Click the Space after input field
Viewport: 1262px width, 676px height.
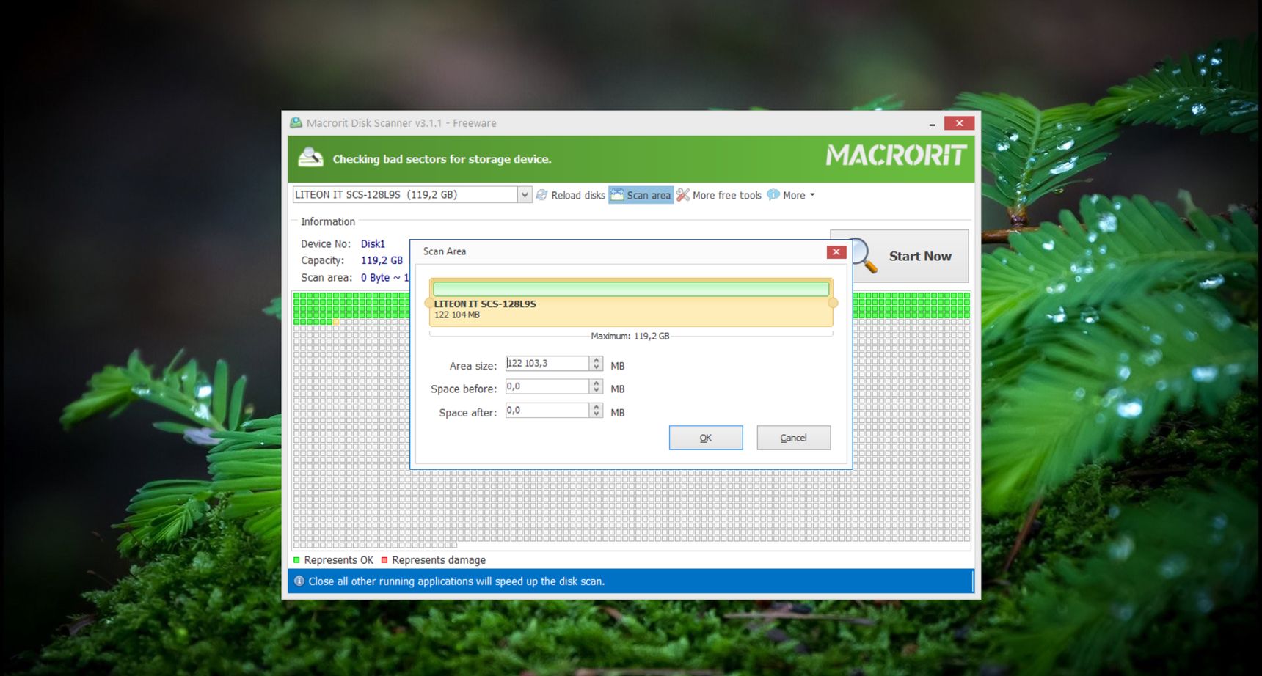point(547,411)
